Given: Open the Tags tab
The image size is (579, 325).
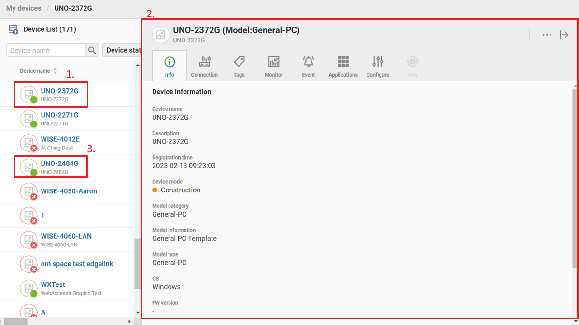Looking at the screenshot, I should pyautogui.click(x=239, y=67).
